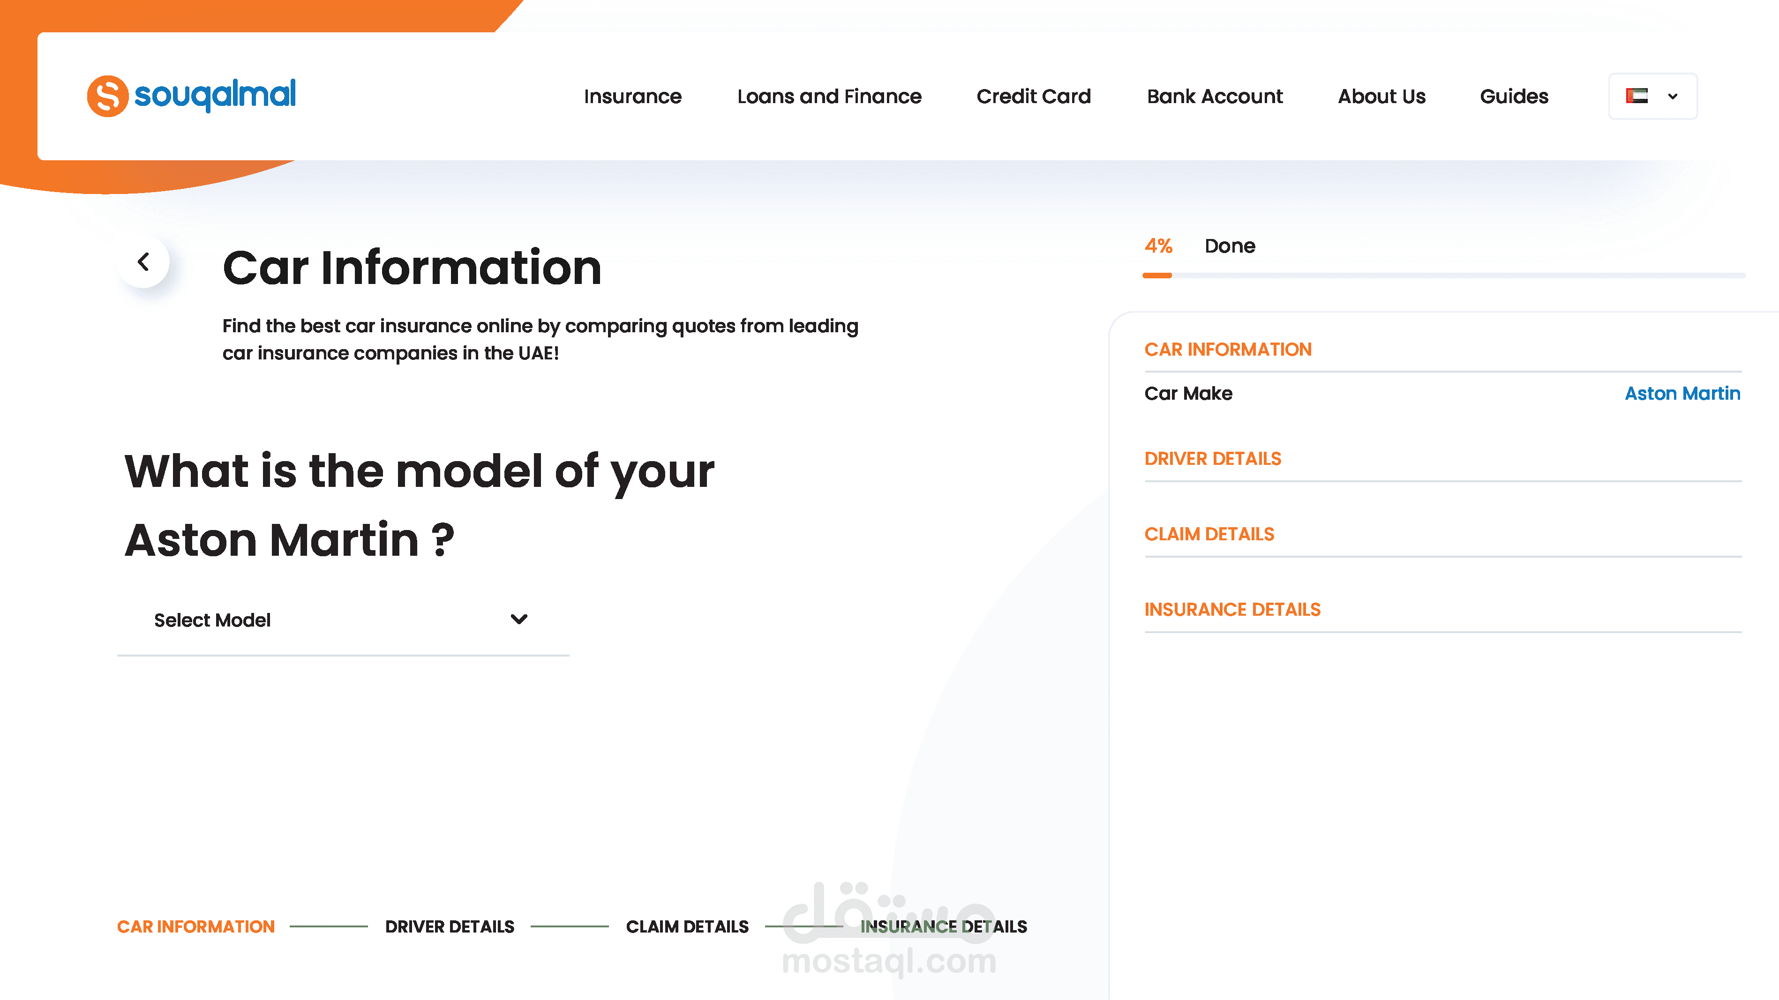The width and height of the screenshot is (1779, 1000).
Task: Open the Guides link
Action: click(x=1514, y=97)
